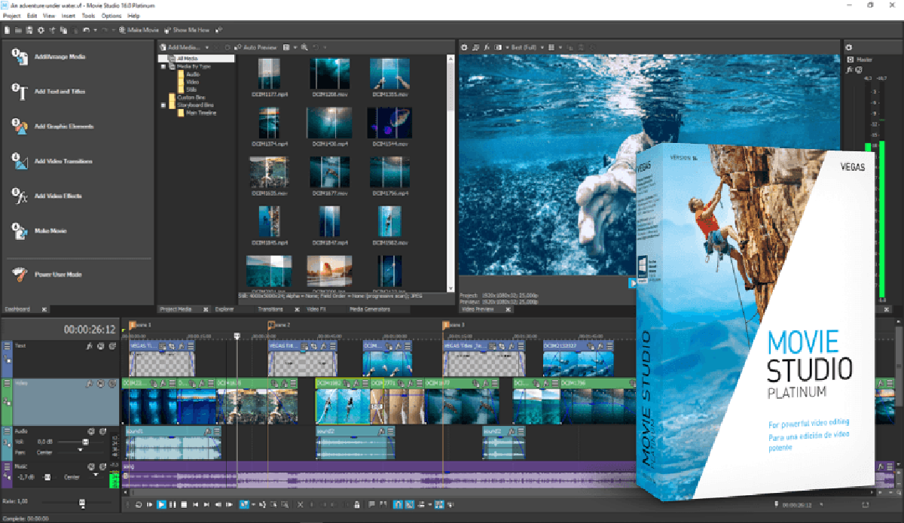
Task: Open Track FX on the Video track
Action: pyautogui.click(x=90, y=384)
